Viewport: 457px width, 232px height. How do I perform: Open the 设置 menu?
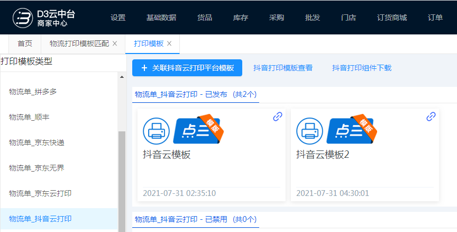pos(118,17)
